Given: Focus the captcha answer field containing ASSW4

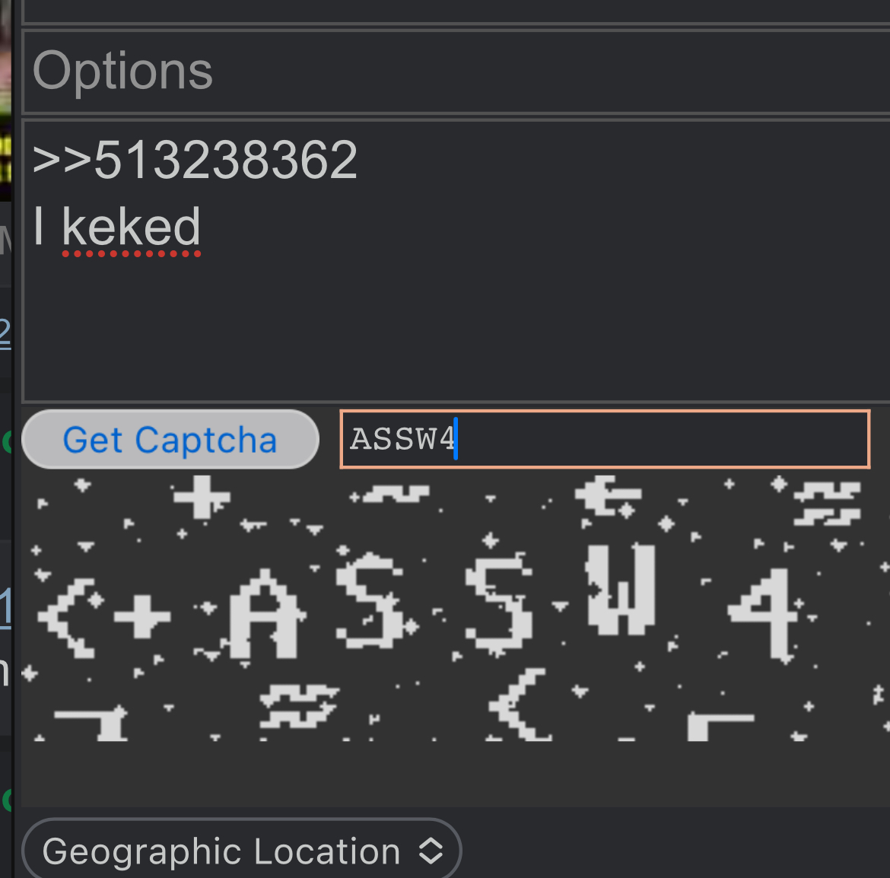Looking at the screenshot, I should tap(605, 439).
